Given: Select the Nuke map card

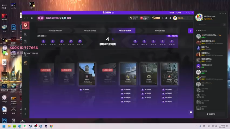Looking at the screenshot, I should 128,74.
